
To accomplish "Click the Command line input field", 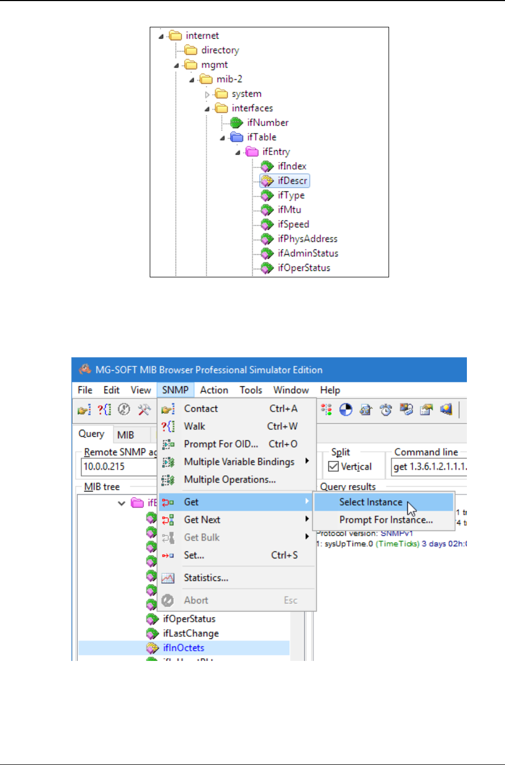I will [429, 467].
